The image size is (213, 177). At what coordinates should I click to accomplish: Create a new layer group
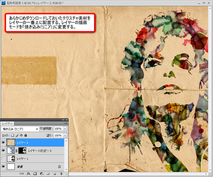48,173
